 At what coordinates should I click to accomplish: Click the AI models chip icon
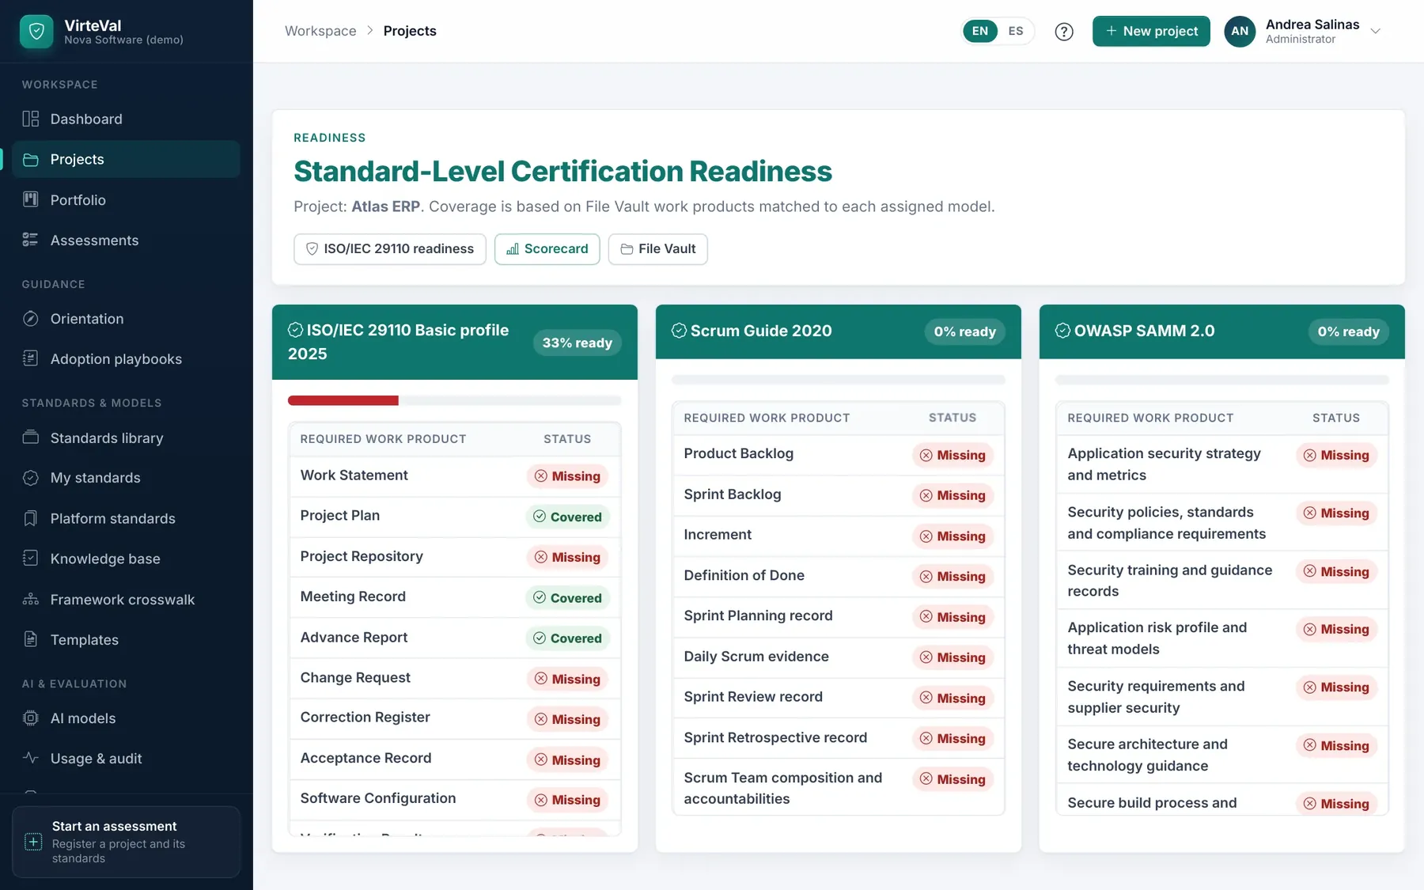pos(31,718)
